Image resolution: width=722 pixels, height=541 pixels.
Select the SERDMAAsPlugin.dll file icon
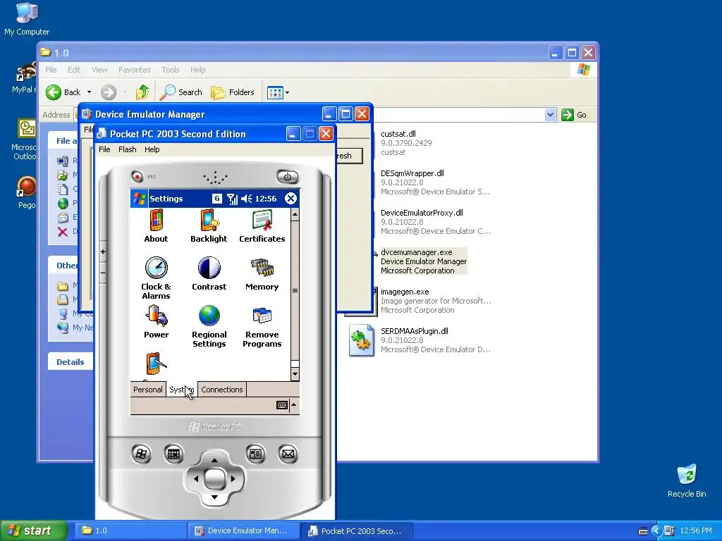(362, 340)
